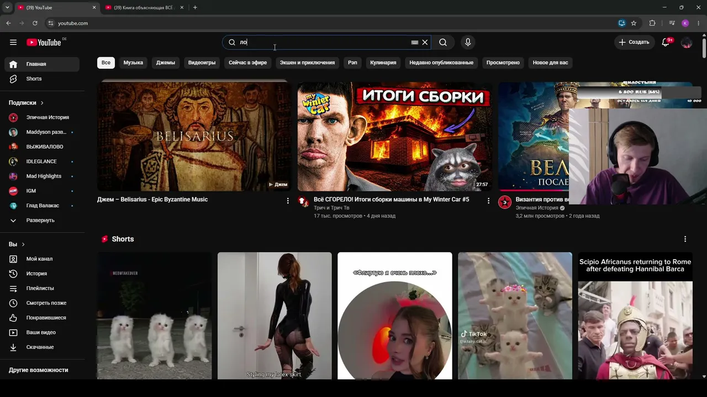
Task: Click the Понравившиеся thumbs-up icon
Action: (x=13, y=318)
